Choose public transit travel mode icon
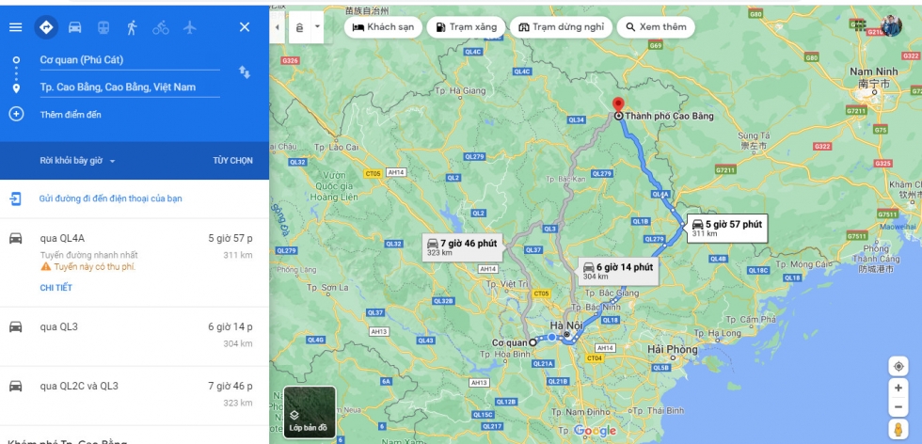Viewport: 922px width, 444px height. (x=103, y=27)
